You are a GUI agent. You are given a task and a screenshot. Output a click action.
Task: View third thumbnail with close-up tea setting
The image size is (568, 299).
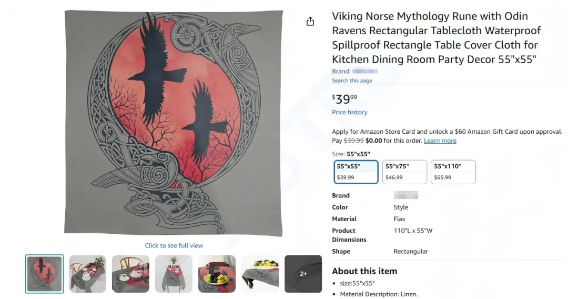point(130,274)
